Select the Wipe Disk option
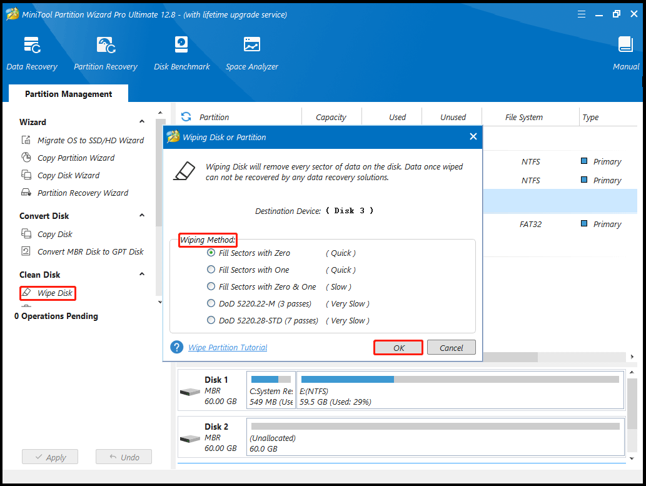Screen dimensions: 646x486 click(x=48, y=292)
